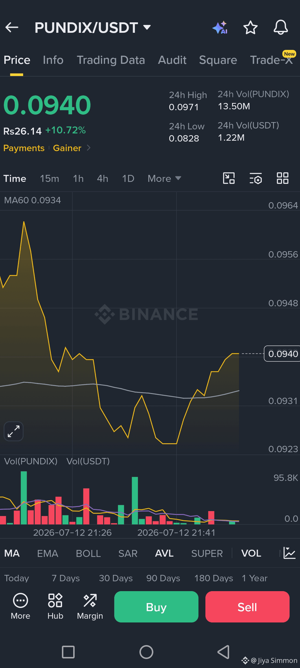Image resolution: width=300 pixels, height=668 pixels.
Task: Expand chart to fullscreen
Action: point(14,431)
